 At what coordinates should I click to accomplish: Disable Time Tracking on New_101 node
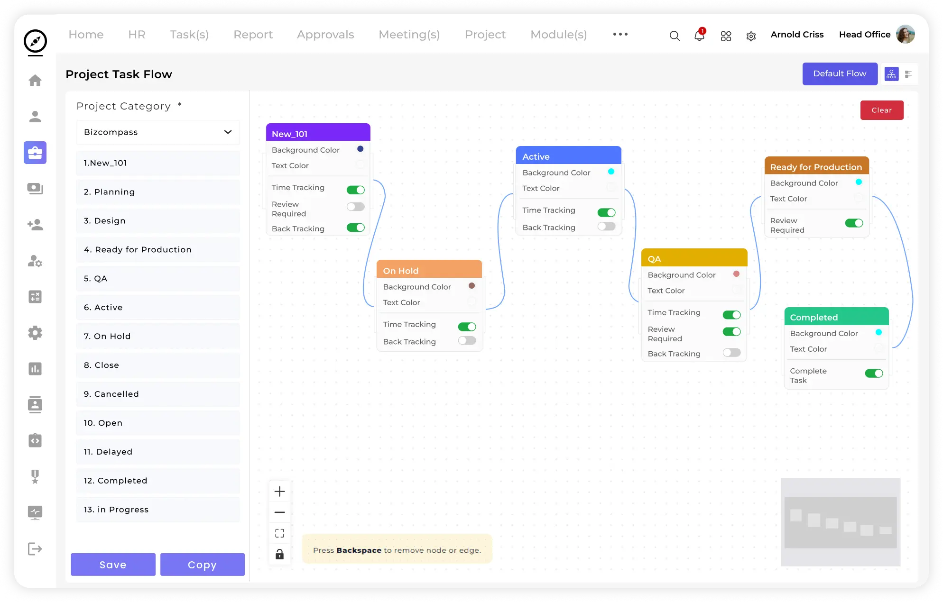coord(355,190)
